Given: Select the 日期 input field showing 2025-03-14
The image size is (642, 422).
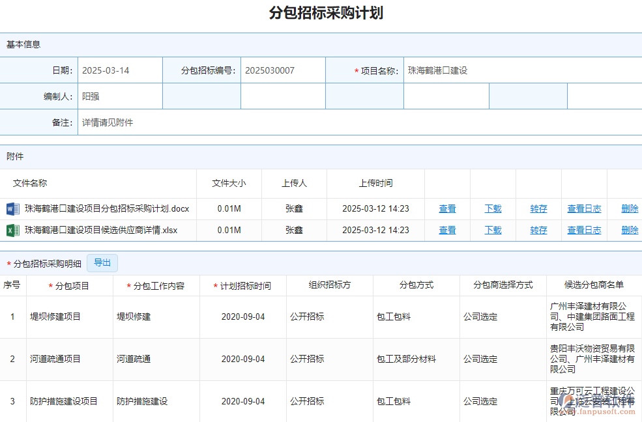Looking at the screenshot, I should tap(121, 70).
